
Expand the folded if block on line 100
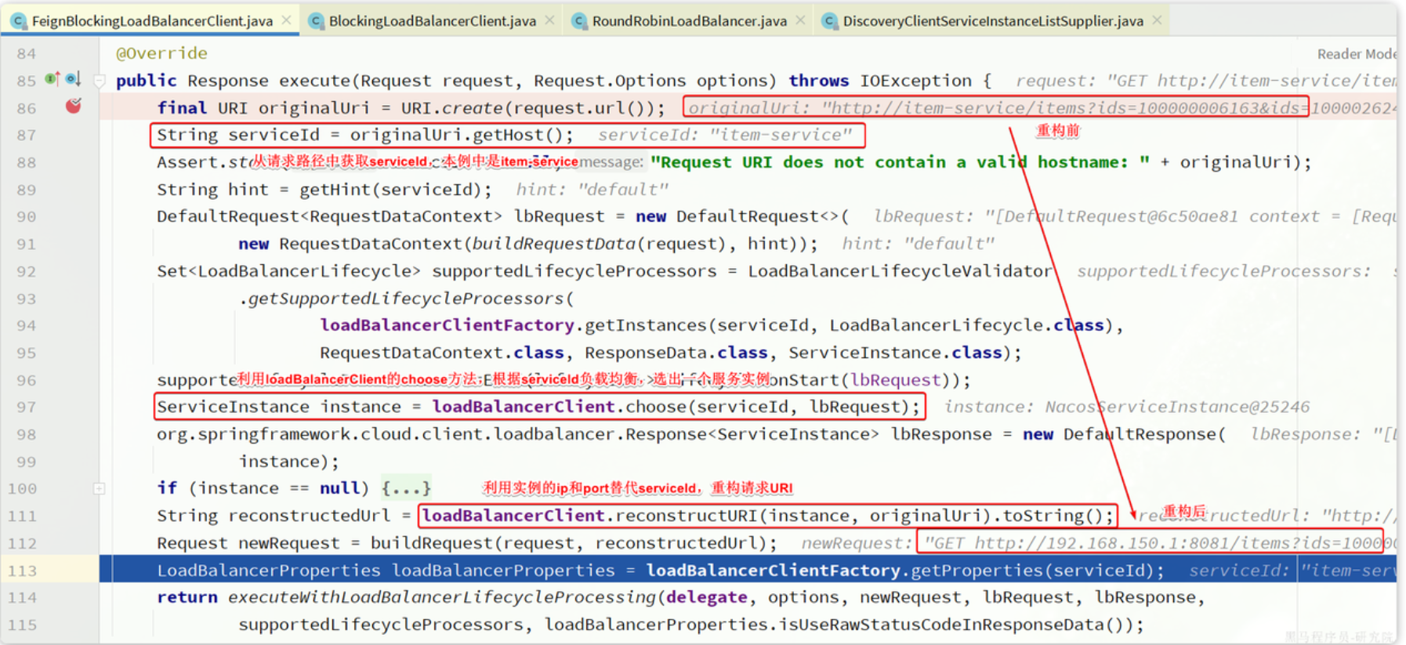click(x=100, y=488)
